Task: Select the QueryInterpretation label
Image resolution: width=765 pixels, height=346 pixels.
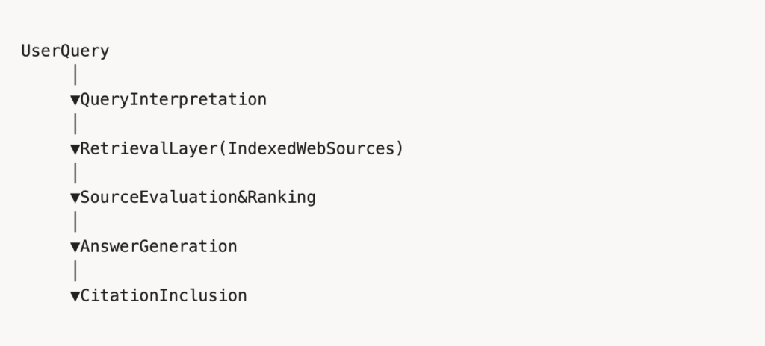Action: pyautogui.click(x=173, y=100)
